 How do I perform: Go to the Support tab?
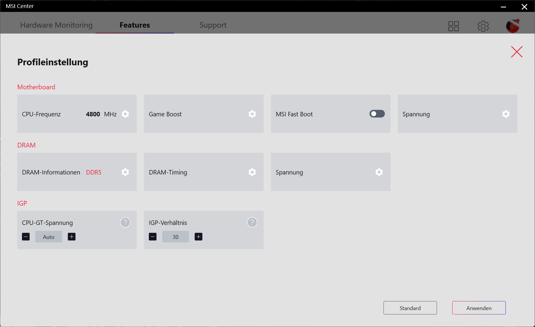213,25
